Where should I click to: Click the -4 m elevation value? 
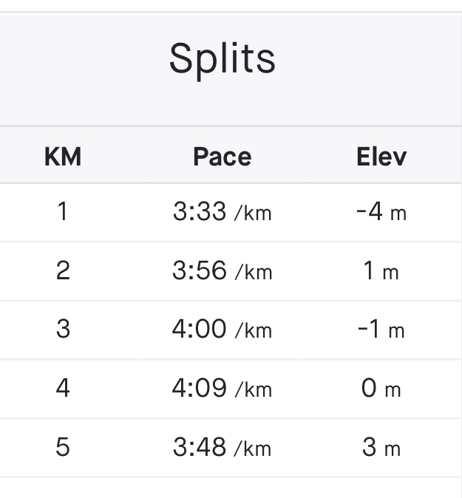pyautogui.click(x=381, y=211)
